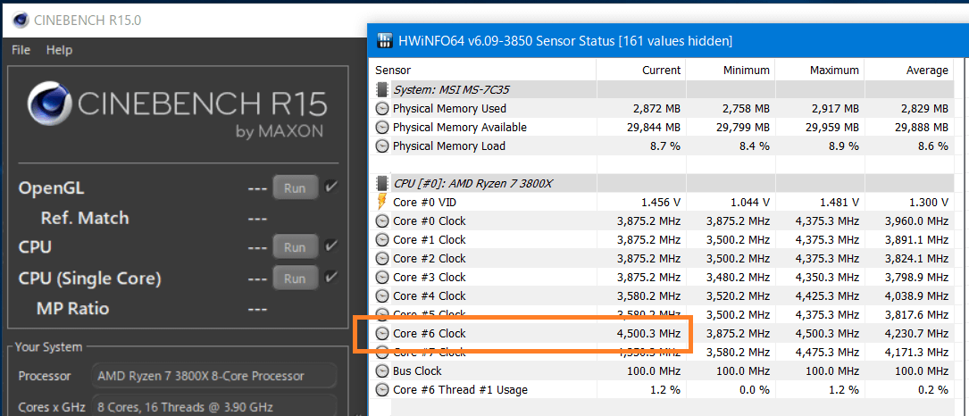Click the Cores x GHz field
This screenshot has width=969, height=416.
tap(213, 406)
